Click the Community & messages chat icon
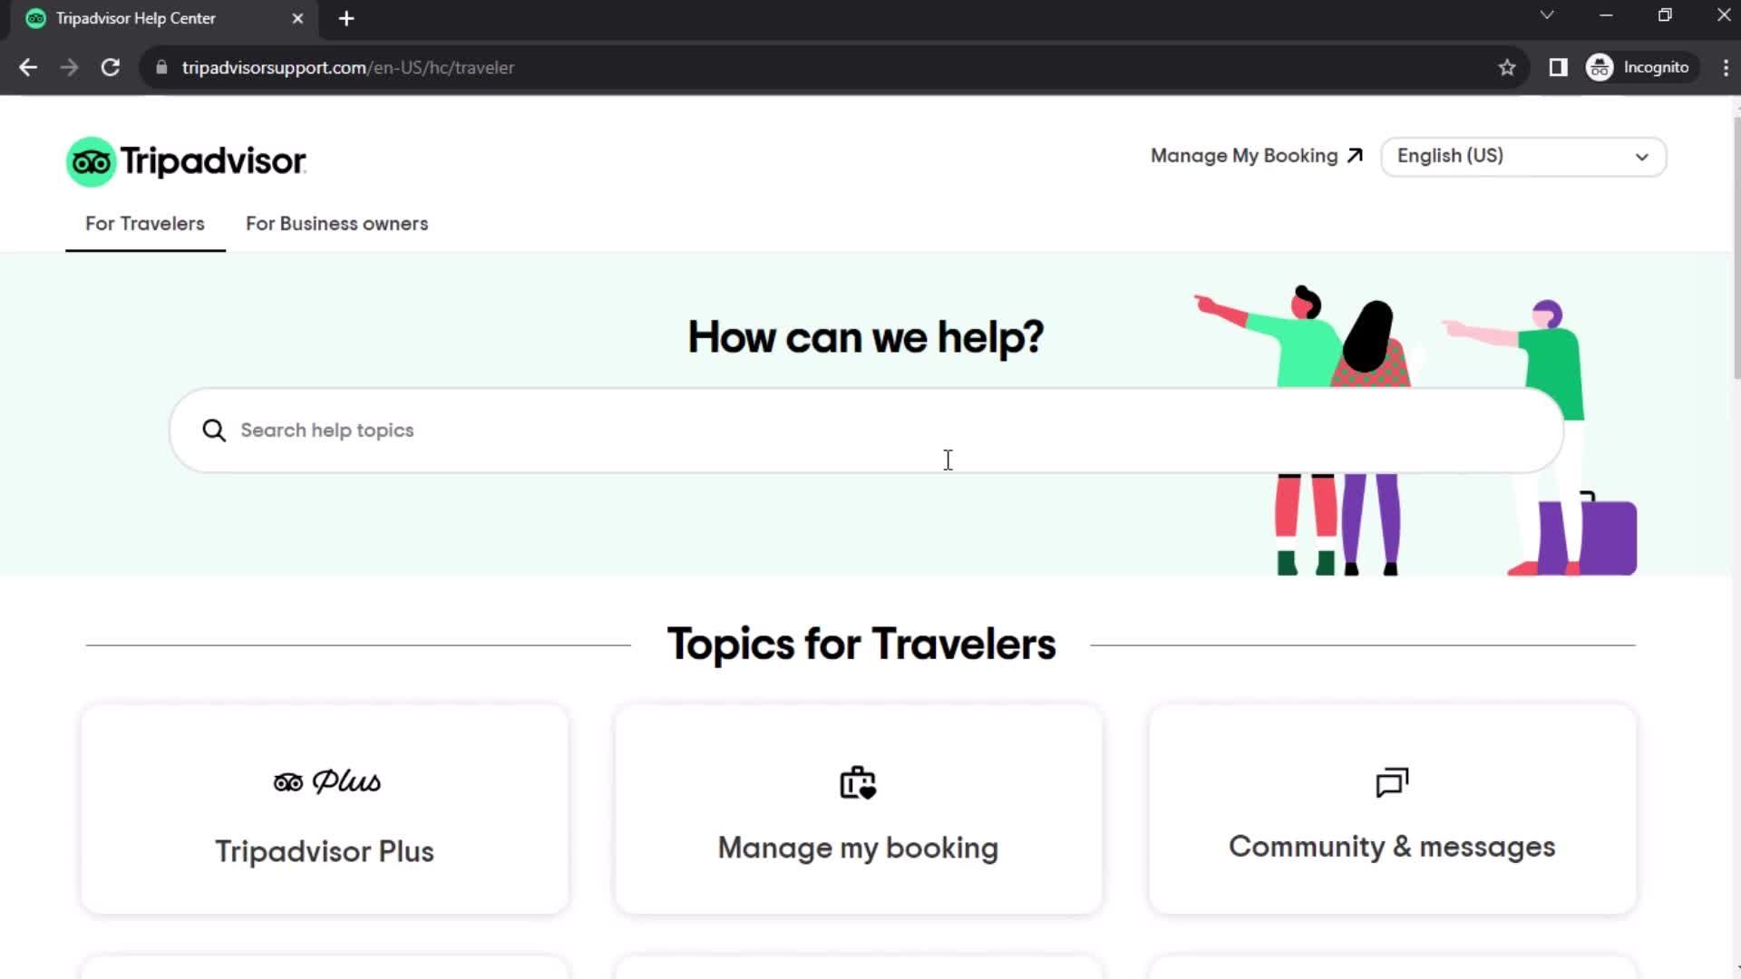This screenshot has height=979, width=1741. click(1392, 782)
